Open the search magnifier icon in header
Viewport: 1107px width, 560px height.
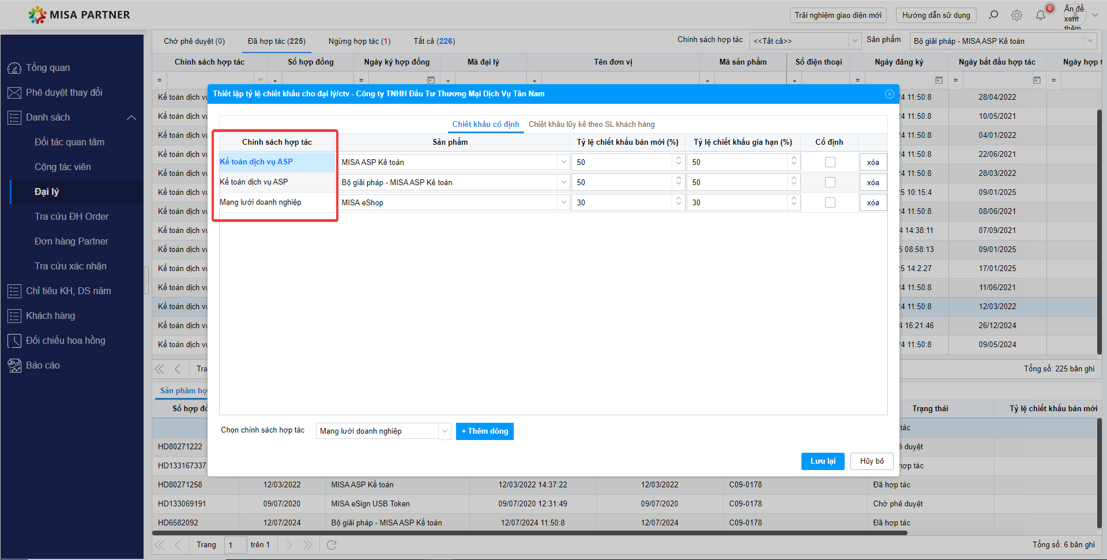coord(993,15)
